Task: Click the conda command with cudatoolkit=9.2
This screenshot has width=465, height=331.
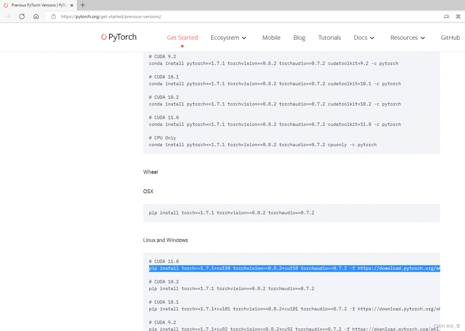Action: point(274,64)
